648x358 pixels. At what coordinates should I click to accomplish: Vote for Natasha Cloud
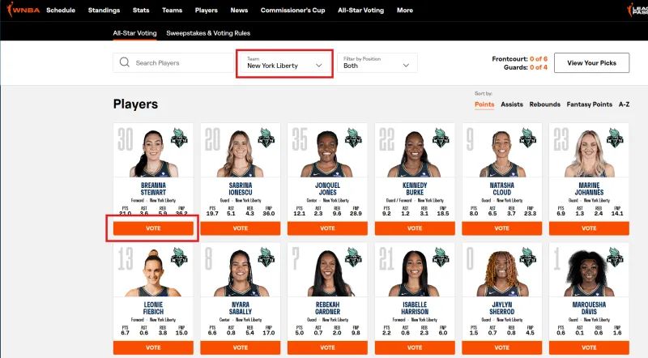click(x=502, y=228)
